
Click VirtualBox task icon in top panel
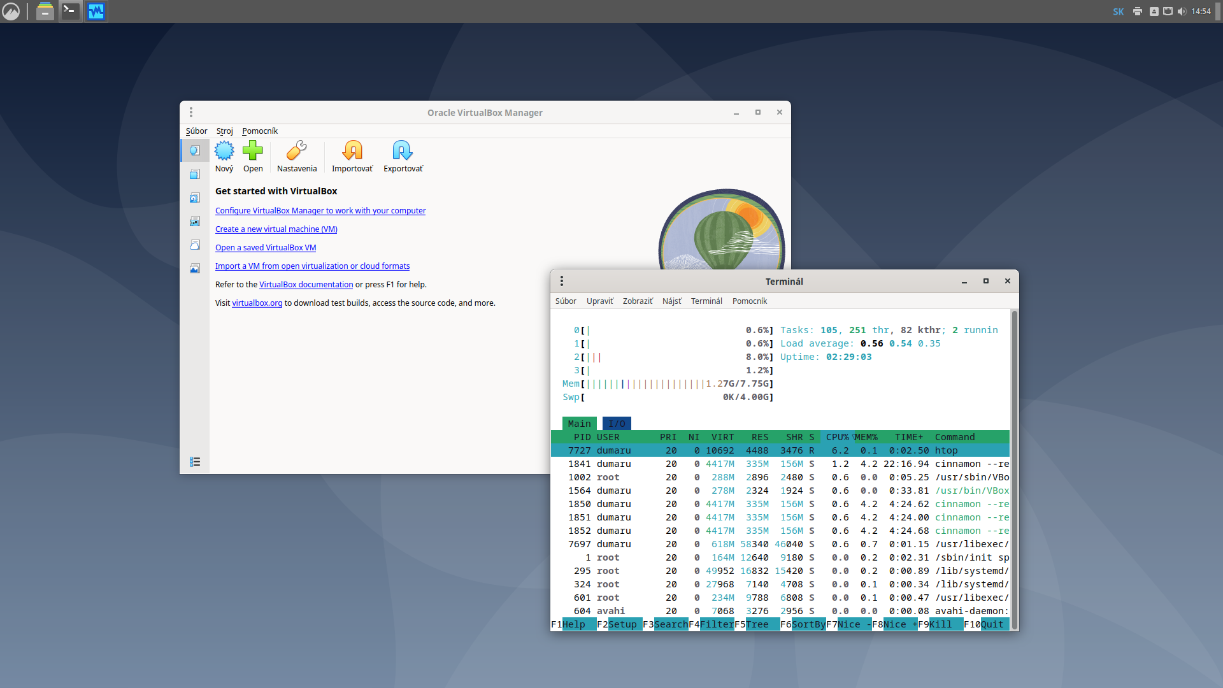coord(96,11)
